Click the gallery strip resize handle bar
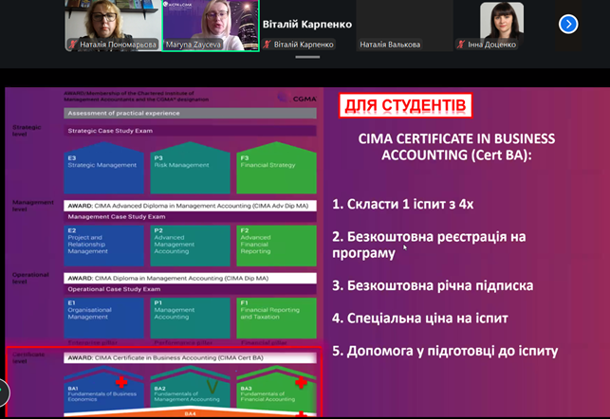 coord(306,57)
